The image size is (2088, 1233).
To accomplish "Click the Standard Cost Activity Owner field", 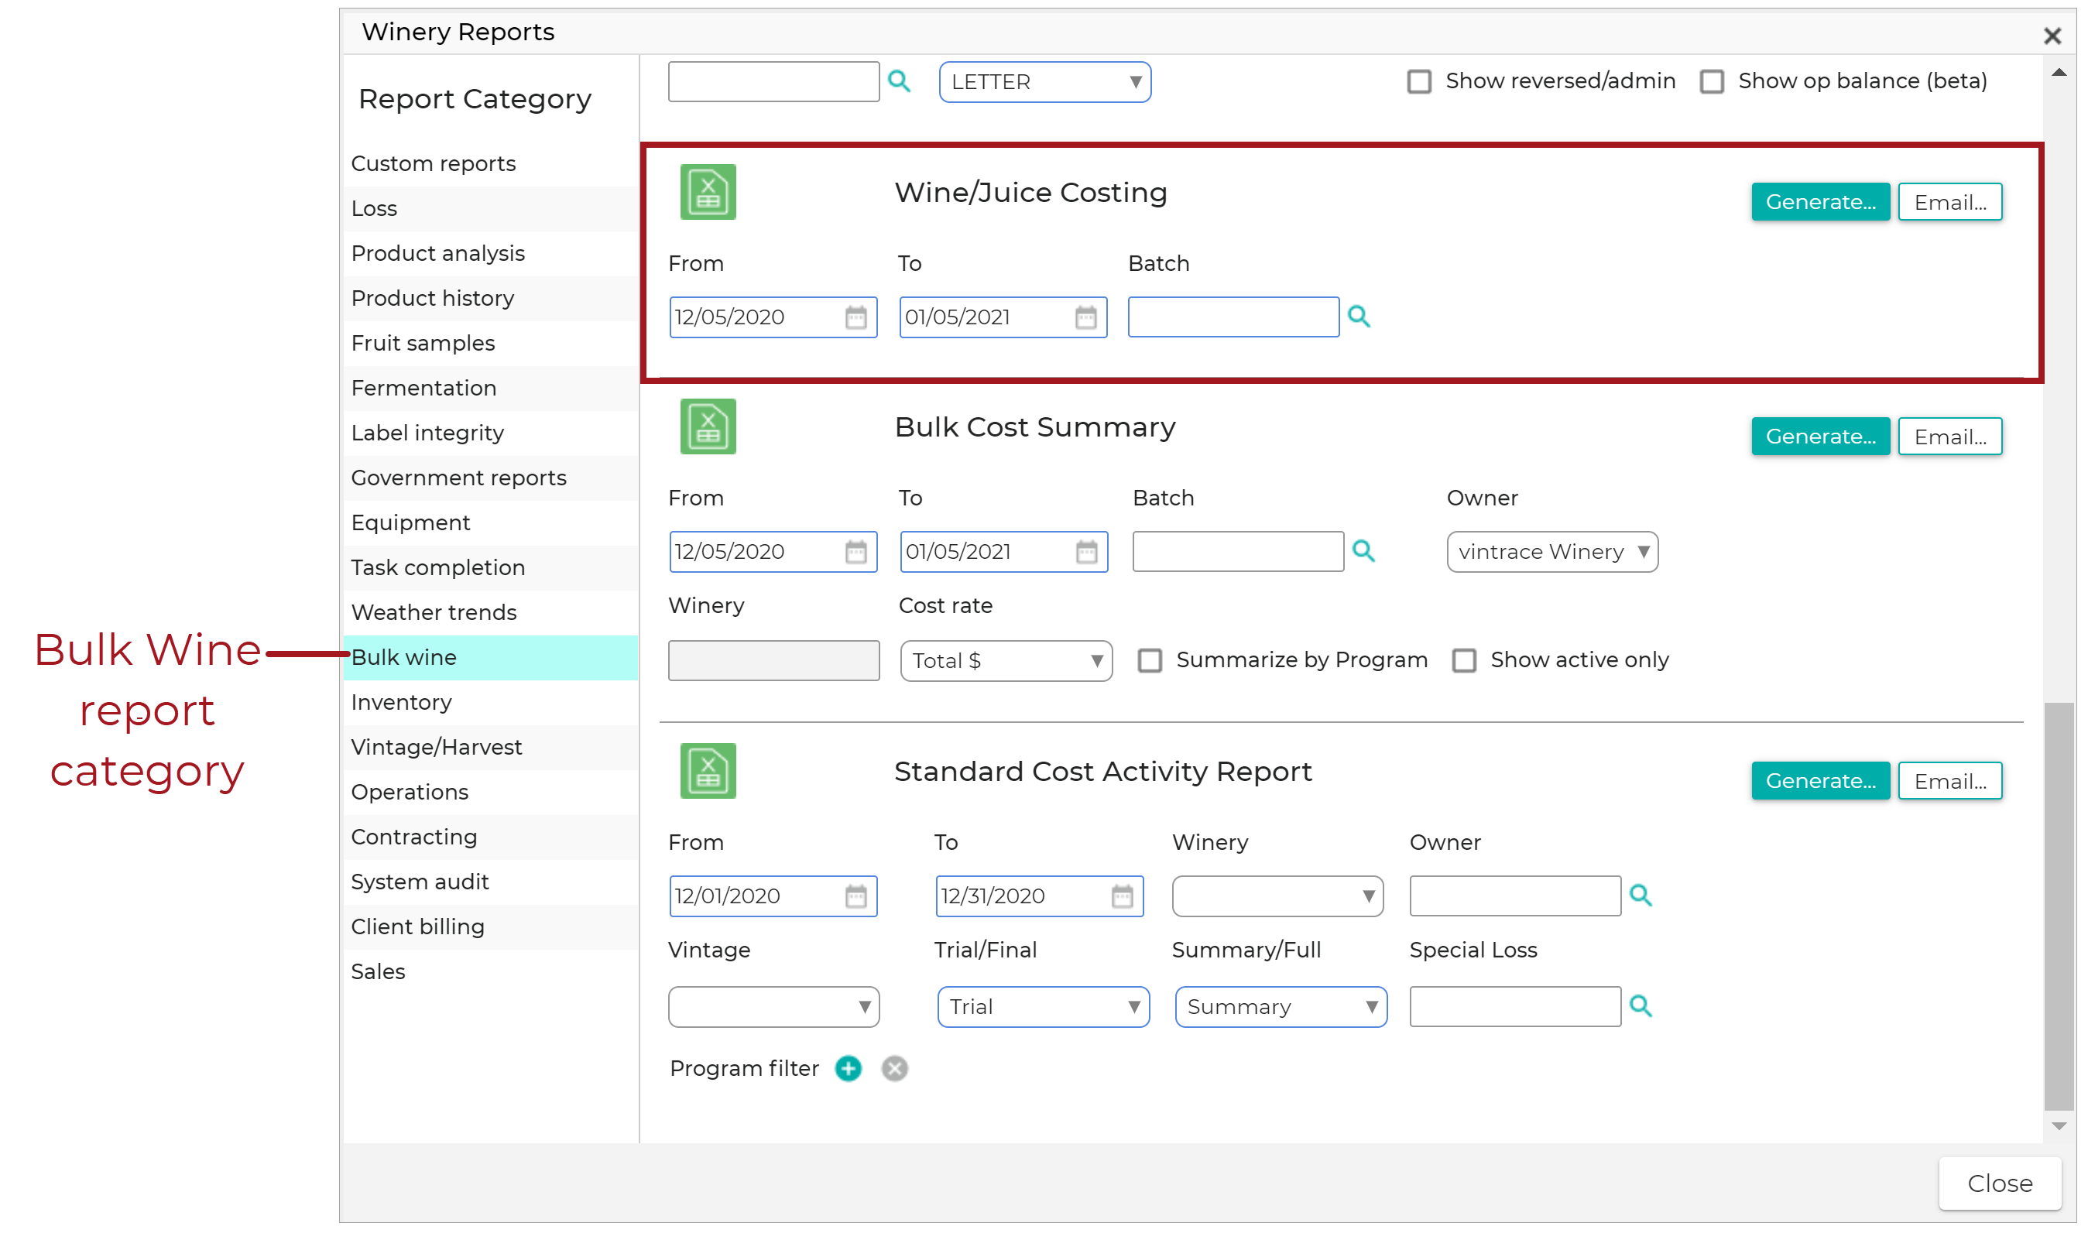I will click(x=1514, y=896).
